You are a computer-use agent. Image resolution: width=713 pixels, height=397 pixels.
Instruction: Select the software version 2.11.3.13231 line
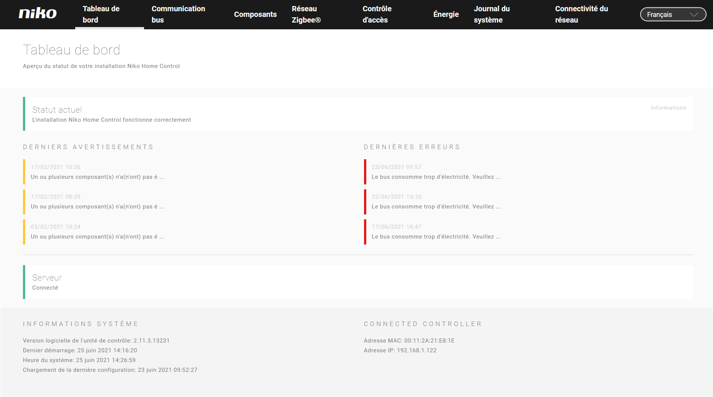pos(96,341)
